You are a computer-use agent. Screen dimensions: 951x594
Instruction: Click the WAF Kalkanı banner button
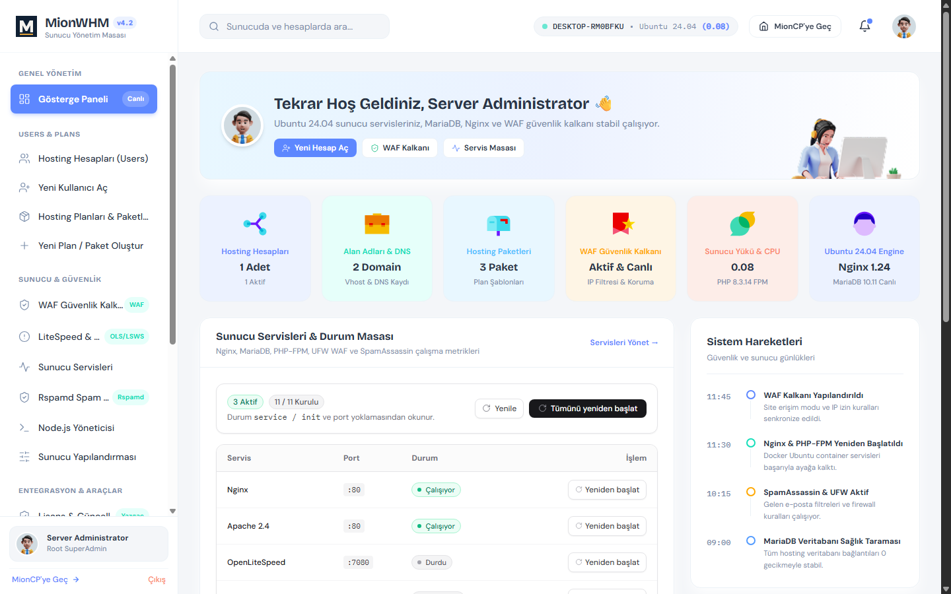point(400,148)
